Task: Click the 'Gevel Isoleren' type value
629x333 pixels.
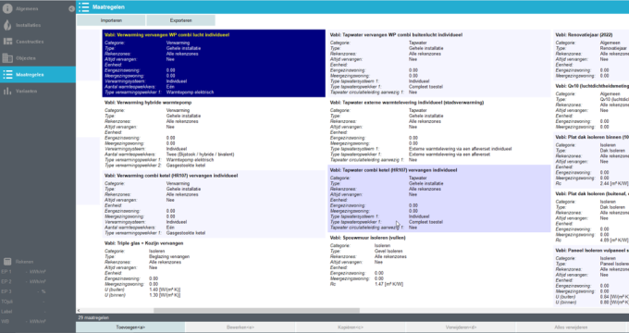Action: tap(388, 252)
